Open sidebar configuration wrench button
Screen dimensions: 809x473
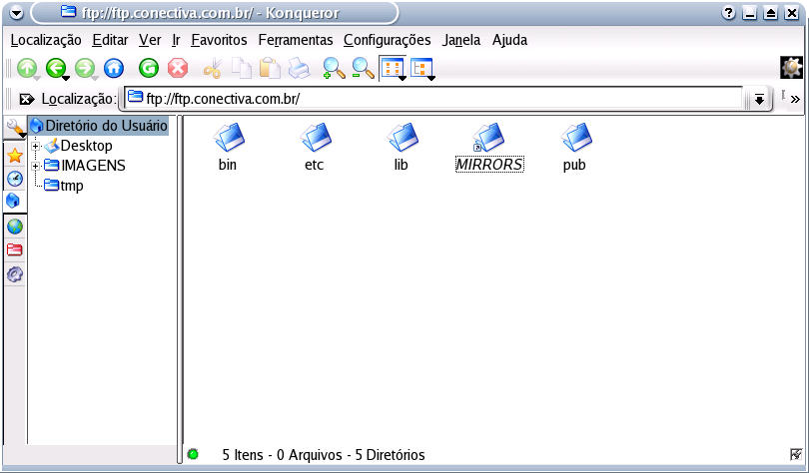(x=15, y=128)
